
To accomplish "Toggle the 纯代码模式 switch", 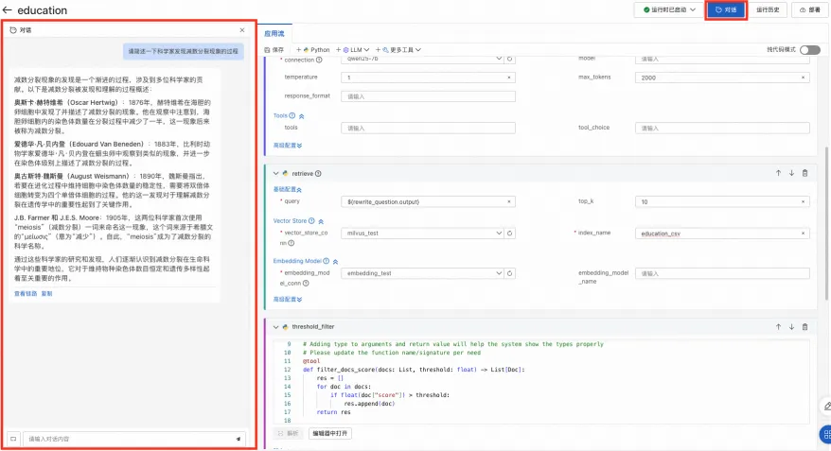I will pyautogui.click(x=810, y=50).
